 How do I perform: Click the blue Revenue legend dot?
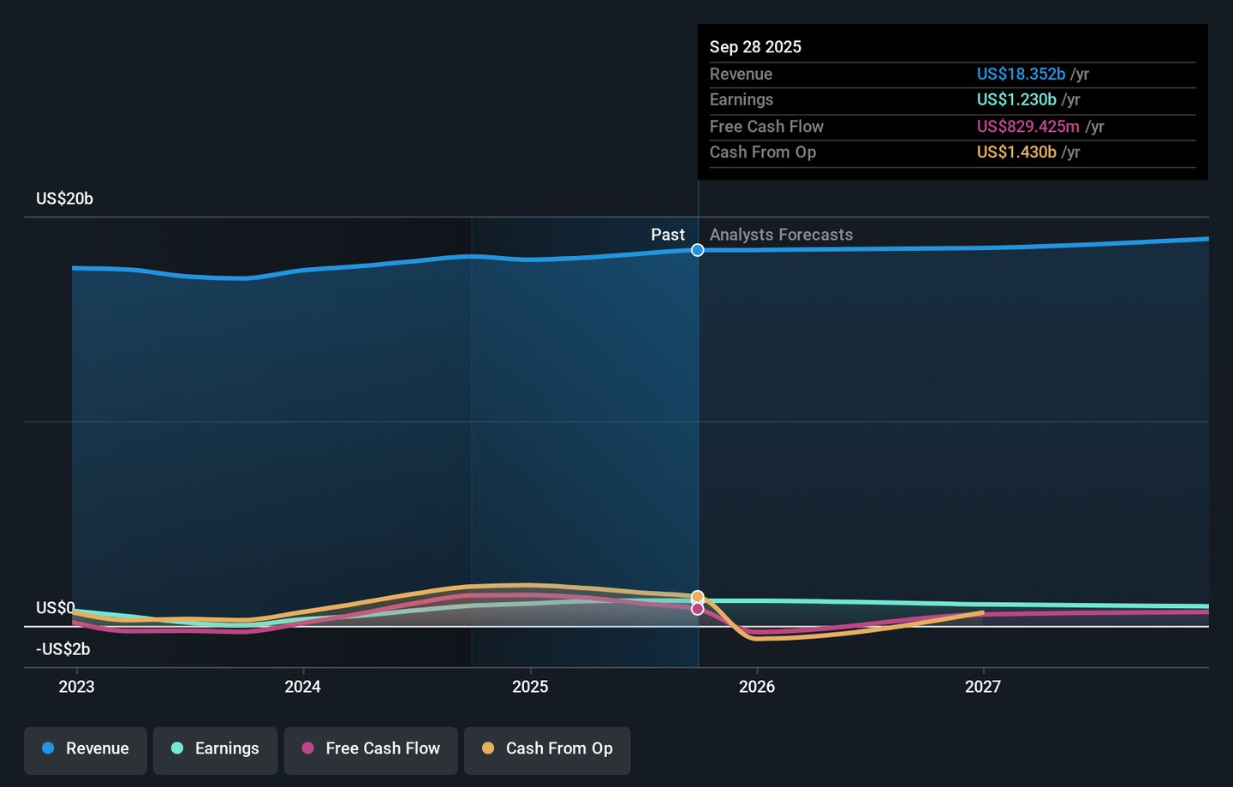click(49, 748)
